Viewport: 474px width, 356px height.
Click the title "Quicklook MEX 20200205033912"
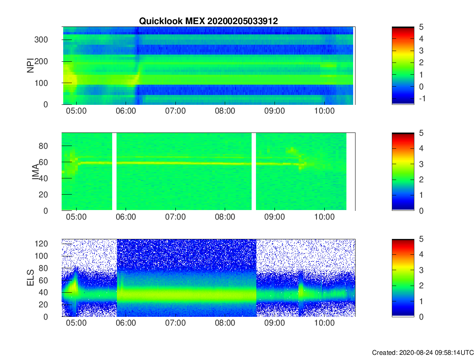tap(208, 21)
